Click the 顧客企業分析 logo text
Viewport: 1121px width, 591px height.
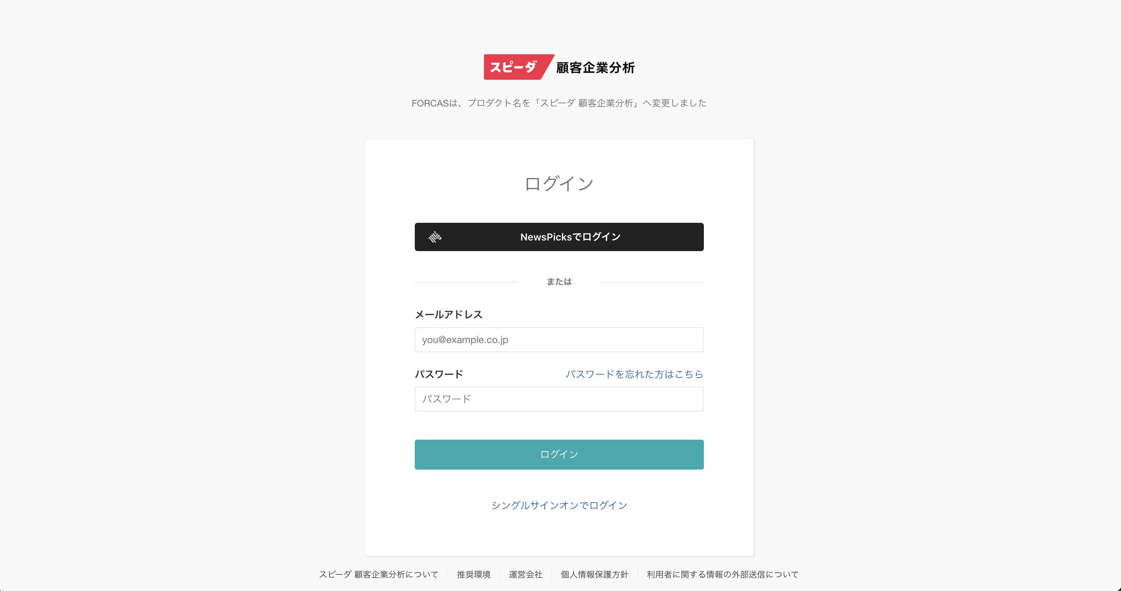tap(595, 68)
